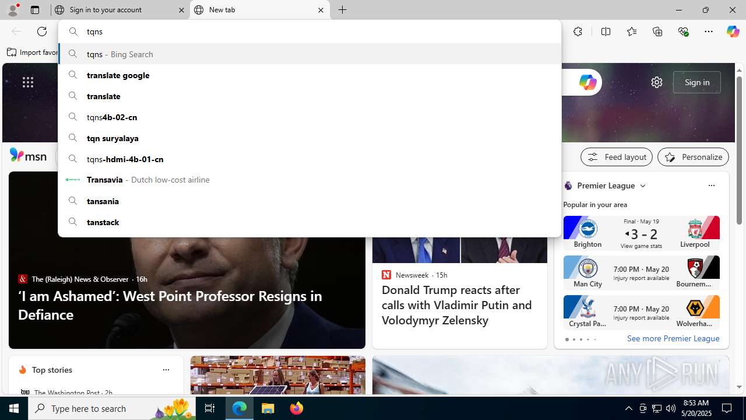Click the scrollbar down arrow
746x420 pixels.
click(739, 387)
